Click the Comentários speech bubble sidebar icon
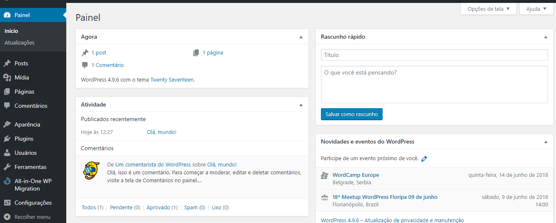The image size is (556, 223). 7,106
